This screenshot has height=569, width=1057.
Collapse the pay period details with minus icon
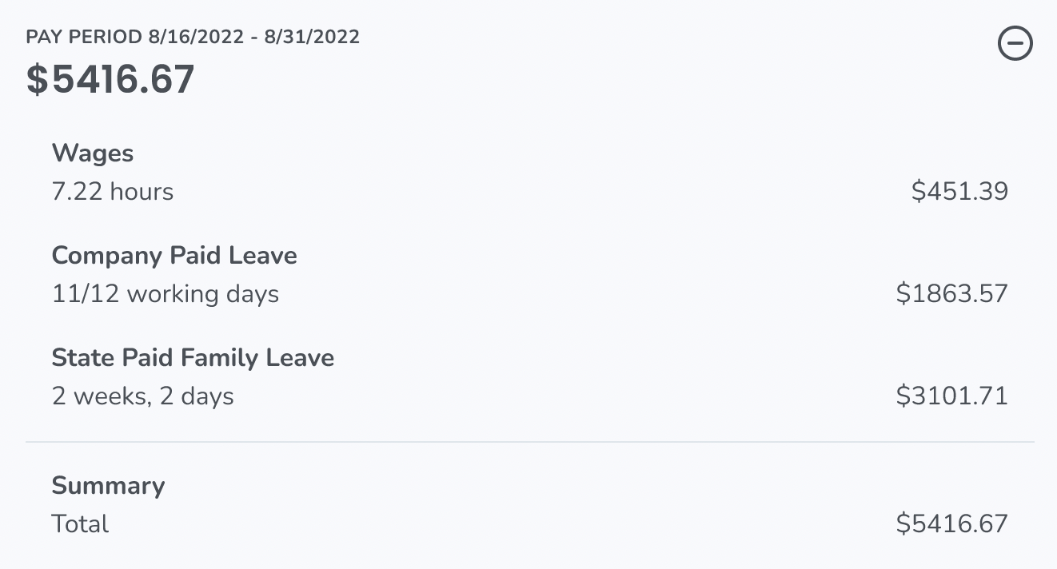[x=1015, y=44]
